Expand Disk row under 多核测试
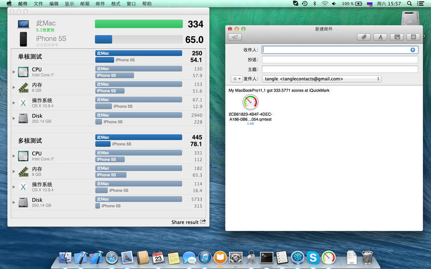431x269 pixels. point(13,202)
